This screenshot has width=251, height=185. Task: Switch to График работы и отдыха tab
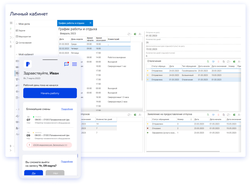[71, 23]
